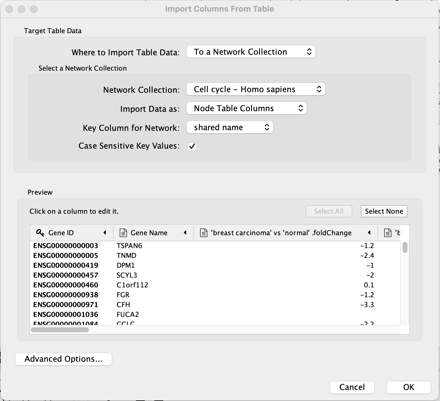
Task: Open Advanced Options dialog
Action: (x=64, y=359)
